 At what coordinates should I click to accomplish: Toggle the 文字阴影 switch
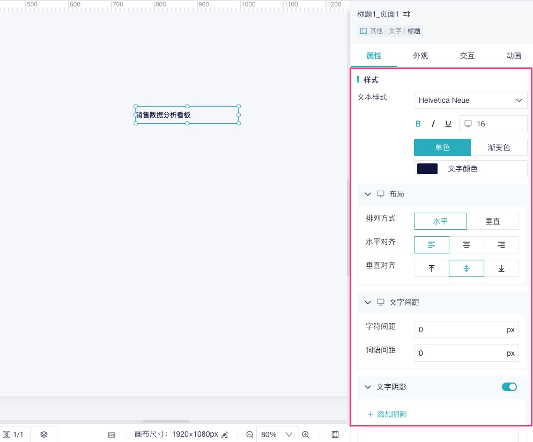point(509,387)
